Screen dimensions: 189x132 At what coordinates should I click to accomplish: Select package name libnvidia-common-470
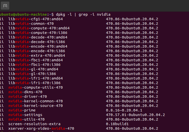click(x=31, y=24)
